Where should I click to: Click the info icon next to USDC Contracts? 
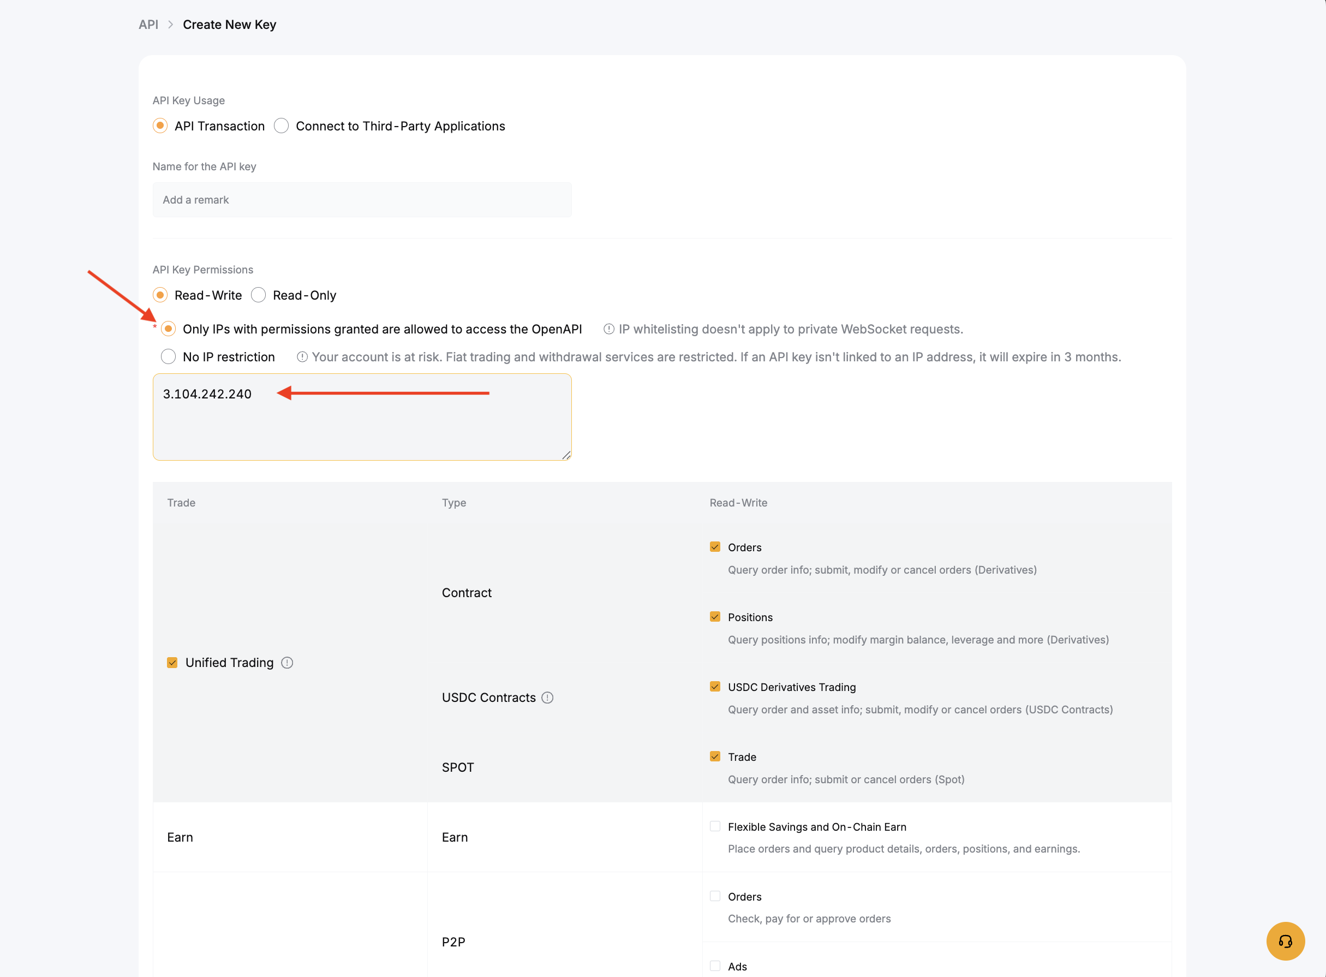click(548, 697)
